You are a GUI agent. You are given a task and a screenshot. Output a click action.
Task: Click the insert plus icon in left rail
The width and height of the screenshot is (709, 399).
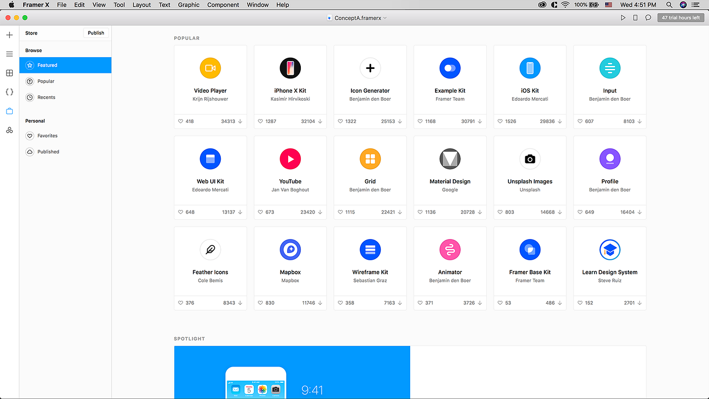(10, 35)
